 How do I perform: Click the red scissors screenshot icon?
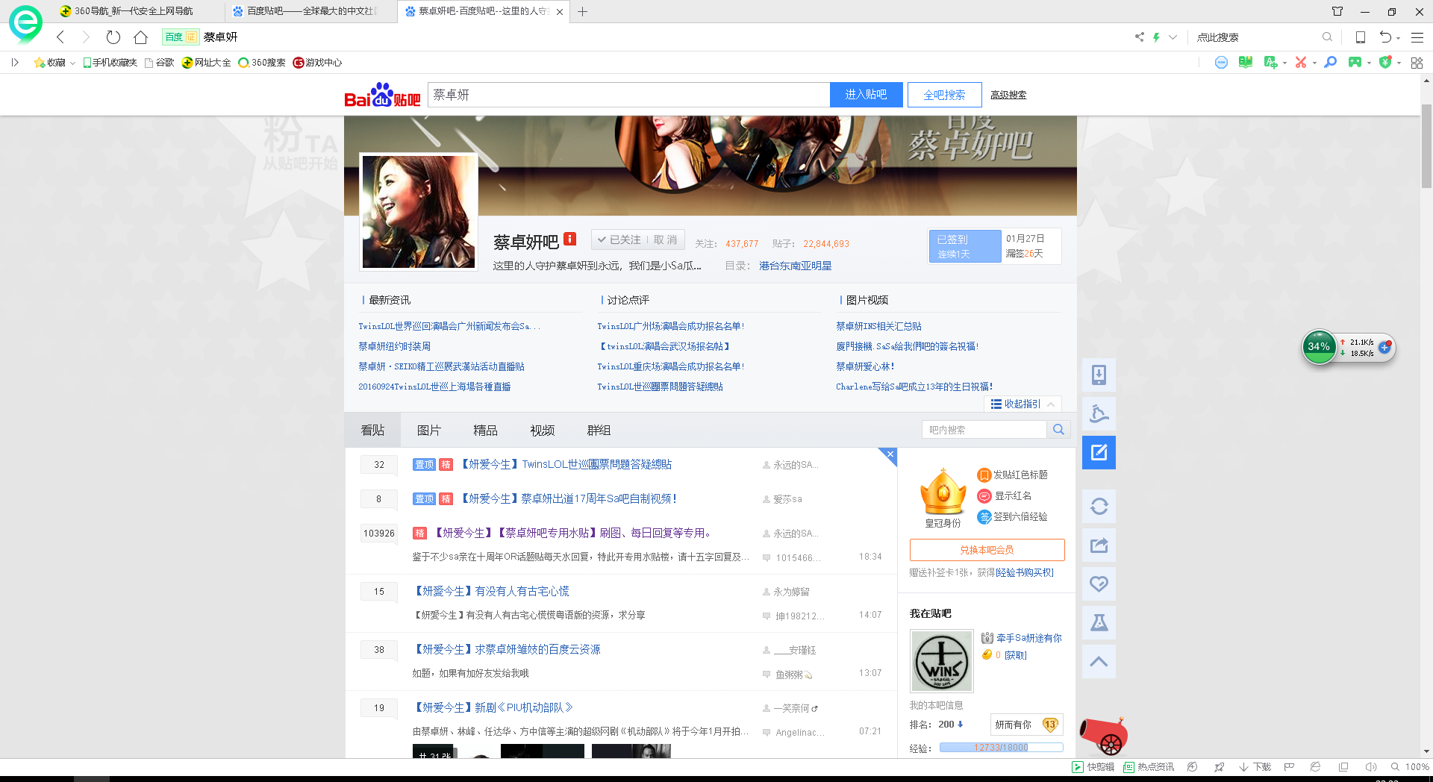click(1301, 63)
